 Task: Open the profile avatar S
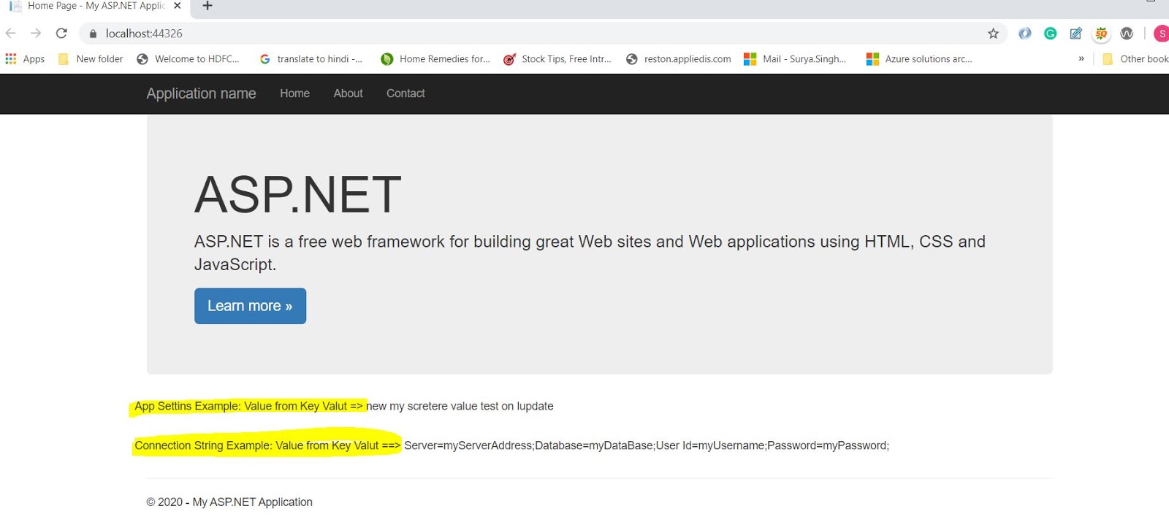1161,34
